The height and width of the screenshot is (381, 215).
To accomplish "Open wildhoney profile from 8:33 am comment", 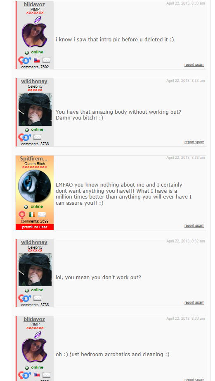I will point(34,81).
